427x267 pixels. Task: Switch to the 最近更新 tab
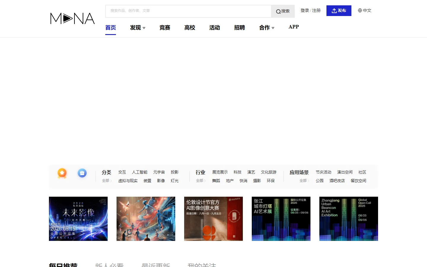pos(156,265)
